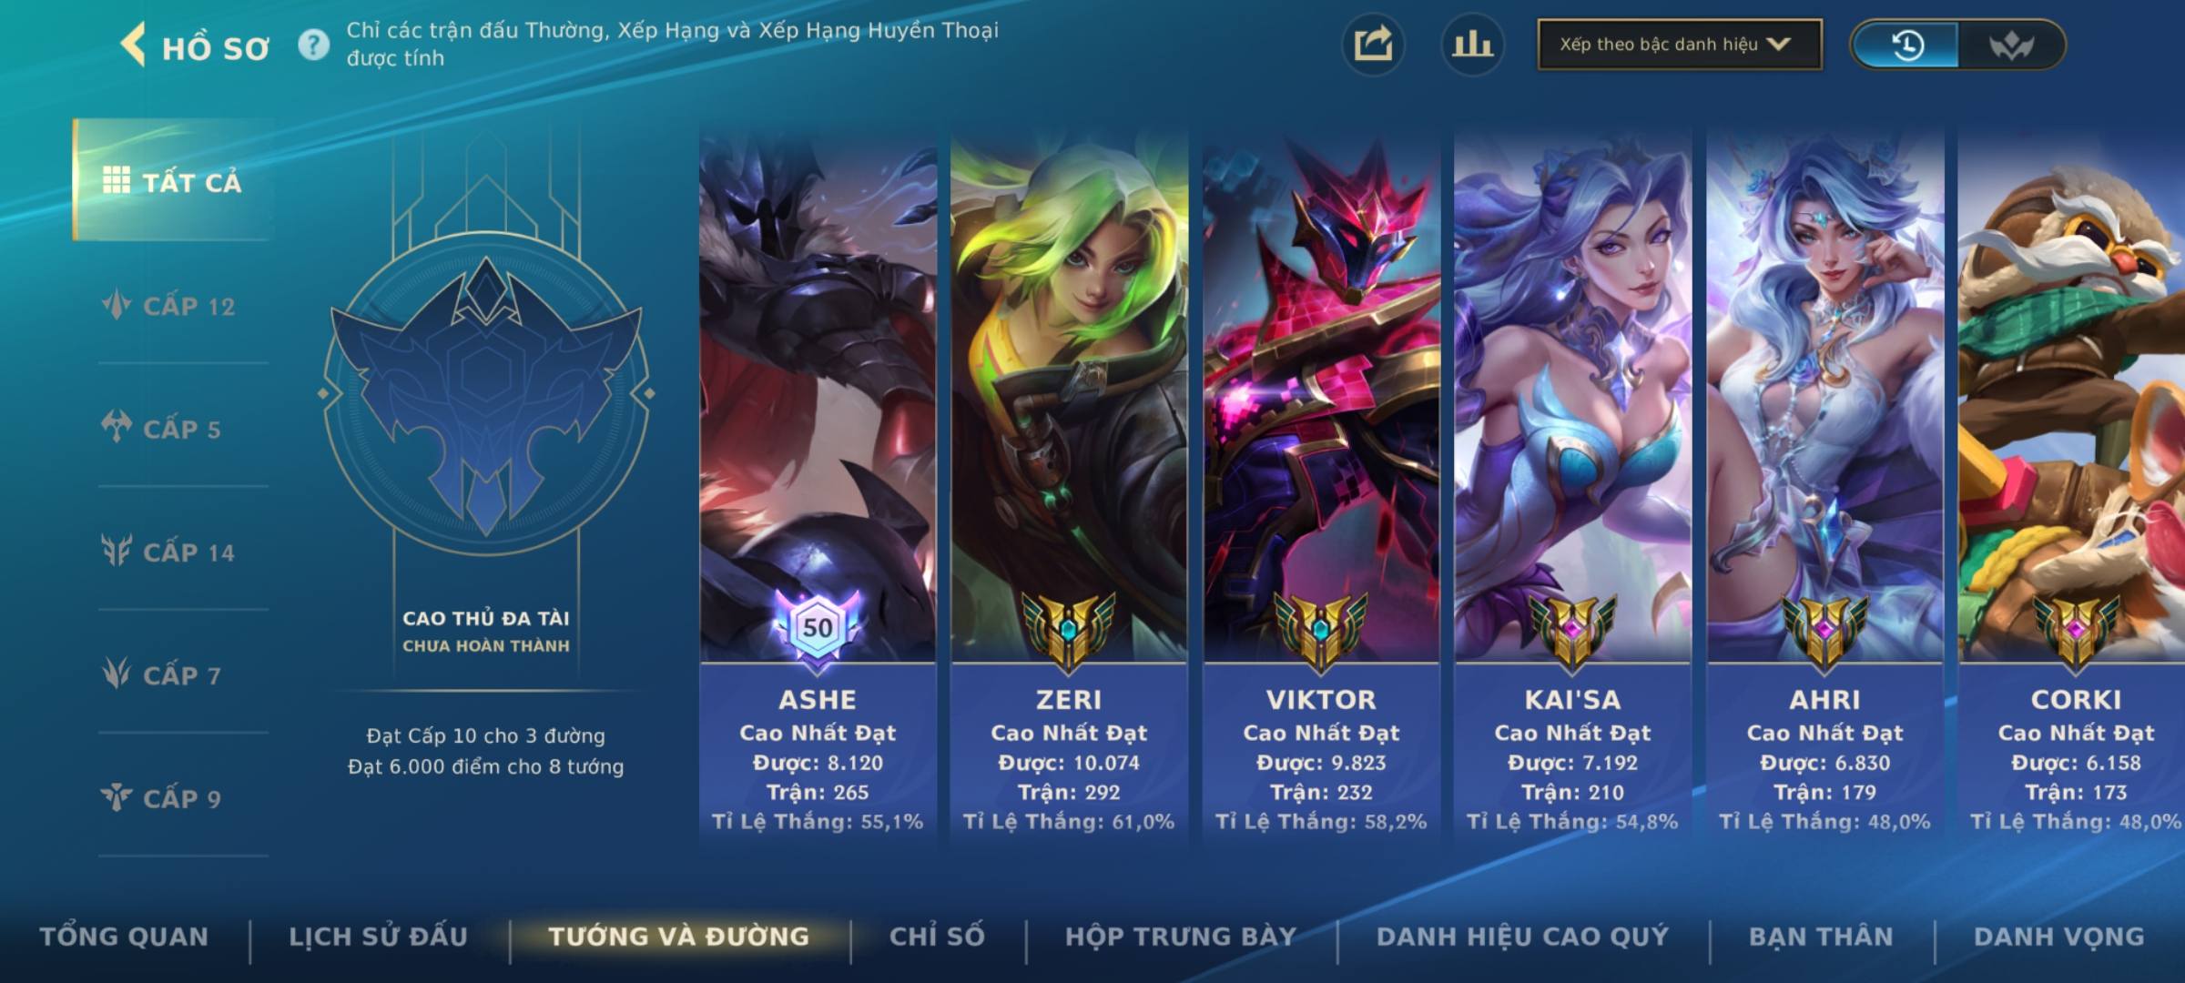Open the Tổng Quan tab
Image resolution: width=2185 pixels, height=983 pixels.
tap(125, 937)
